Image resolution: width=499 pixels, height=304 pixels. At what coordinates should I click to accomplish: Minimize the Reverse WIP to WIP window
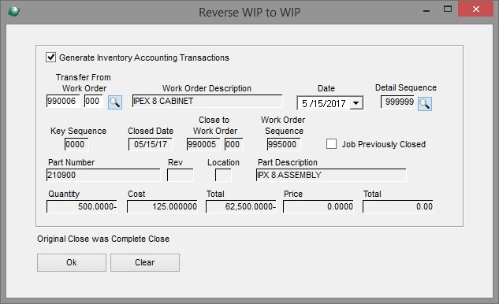click(x=426, y=11)
